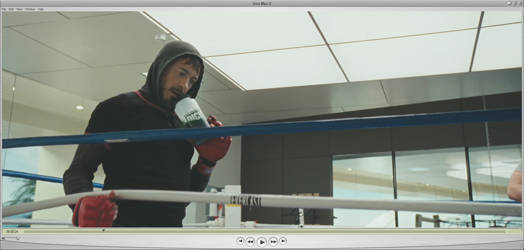Click the Iron Man 2 title bar text
Image resolution: width=524 pixels, height=250 pixels.
click(262, 4)
